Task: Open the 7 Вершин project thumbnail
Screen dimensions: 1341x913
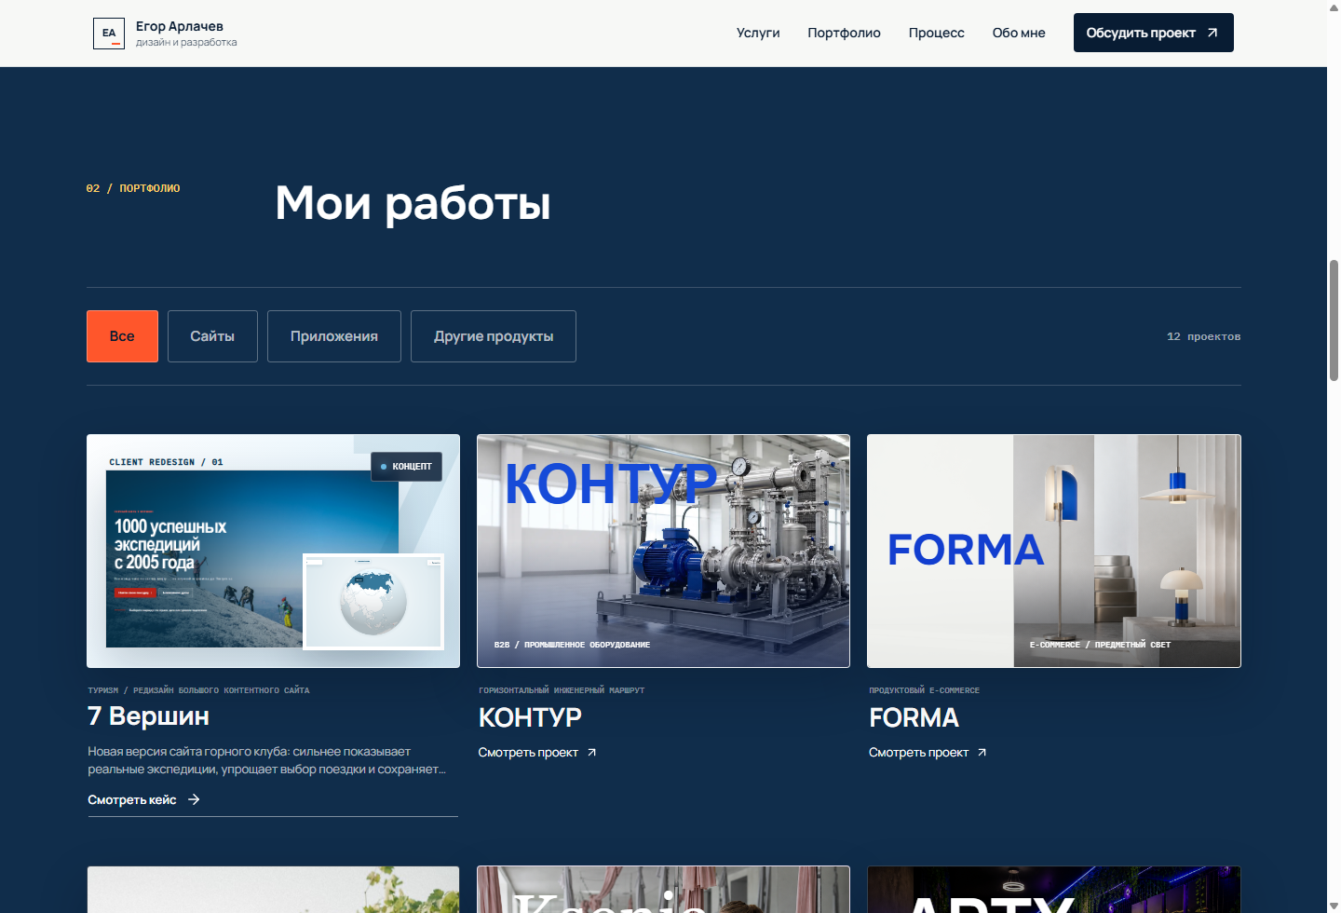Action: pos(273,551)
